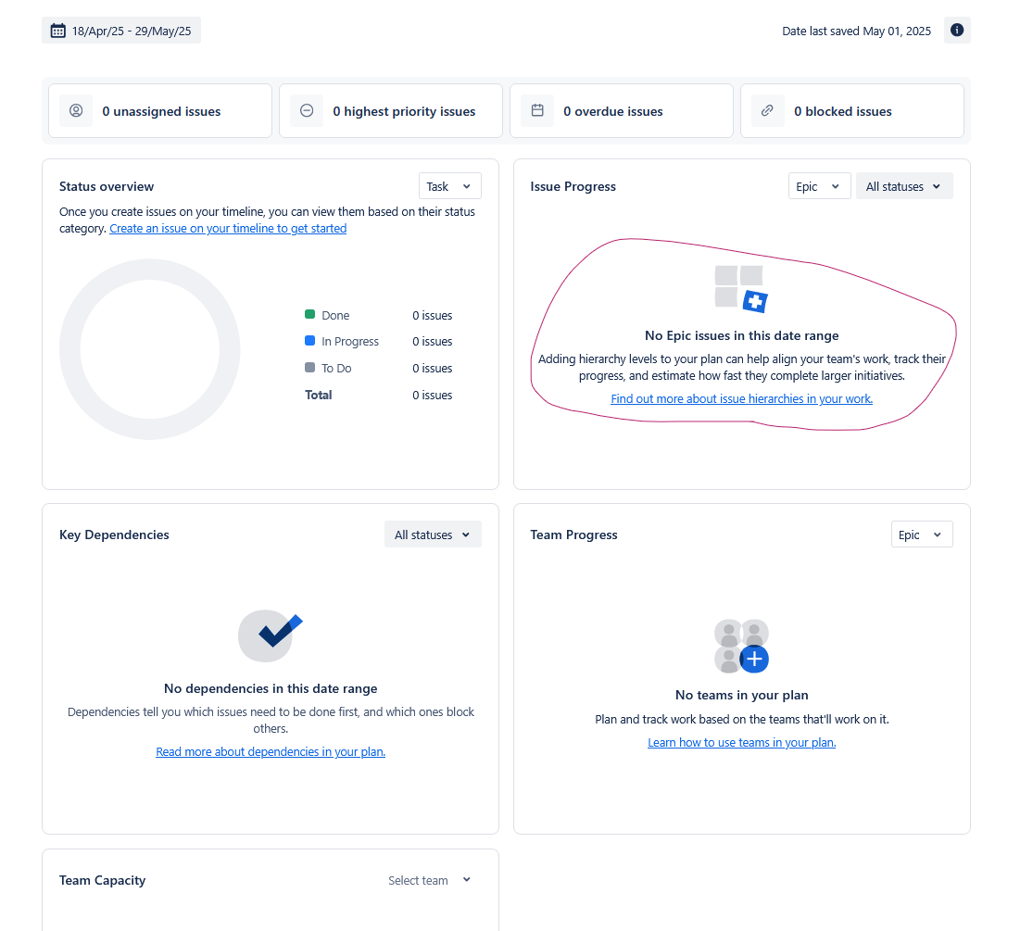This screenshot has height=931, width=1033.
Task: Click the unassigned issues person icon
Action: click(x=76, y=110)
